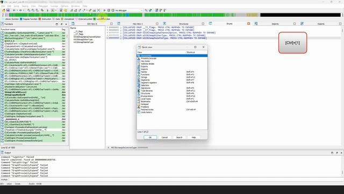Select Functions row in Quick view
The image size is (344, 194).
click(172, 74)
